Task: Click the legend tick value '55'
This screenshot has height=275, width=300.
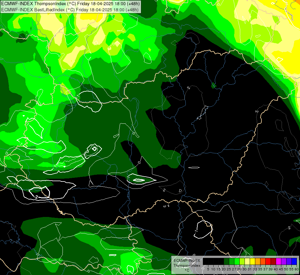Action: pos(292,269)
